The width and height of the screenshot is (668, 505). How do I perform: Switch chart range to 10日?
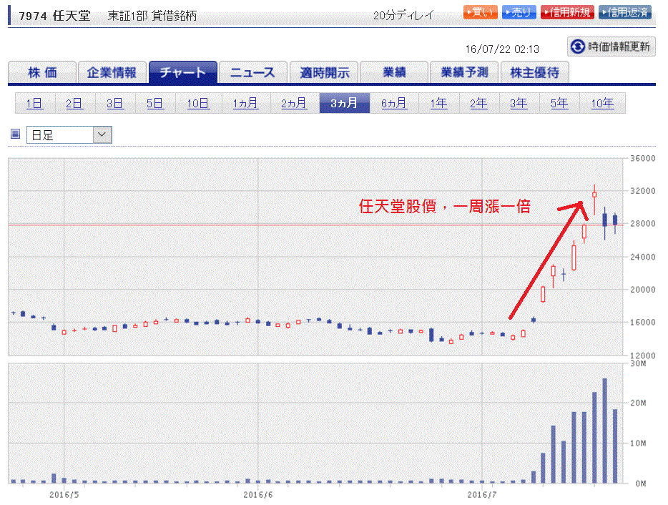pyautogui.click(x=198, y=103)
